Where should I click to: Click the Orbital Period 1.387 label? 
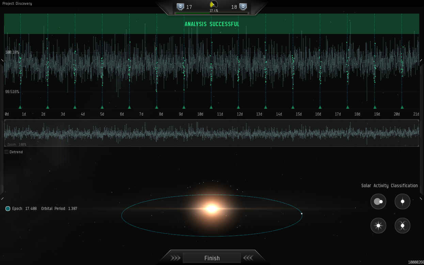pyautogui.click(x=60, y=209)
